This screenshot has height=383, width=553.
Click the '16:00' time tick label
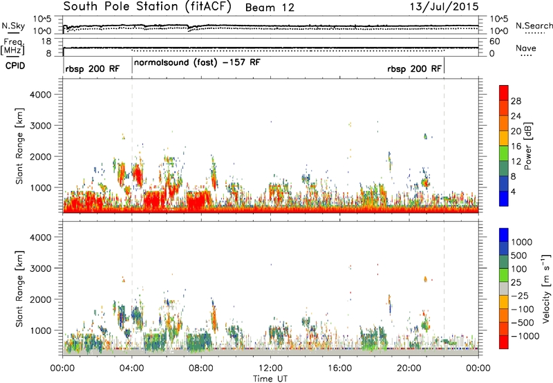coord(339,368)
